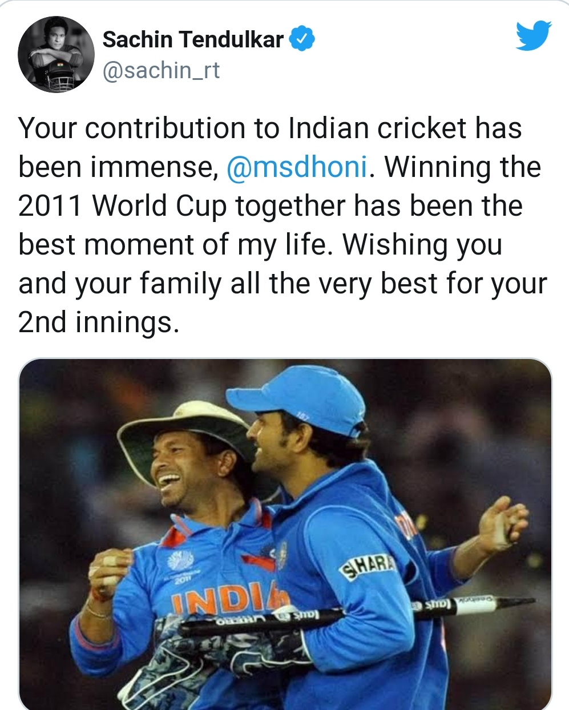Follow the @msdhoni mention link

(x=297, y=167)
